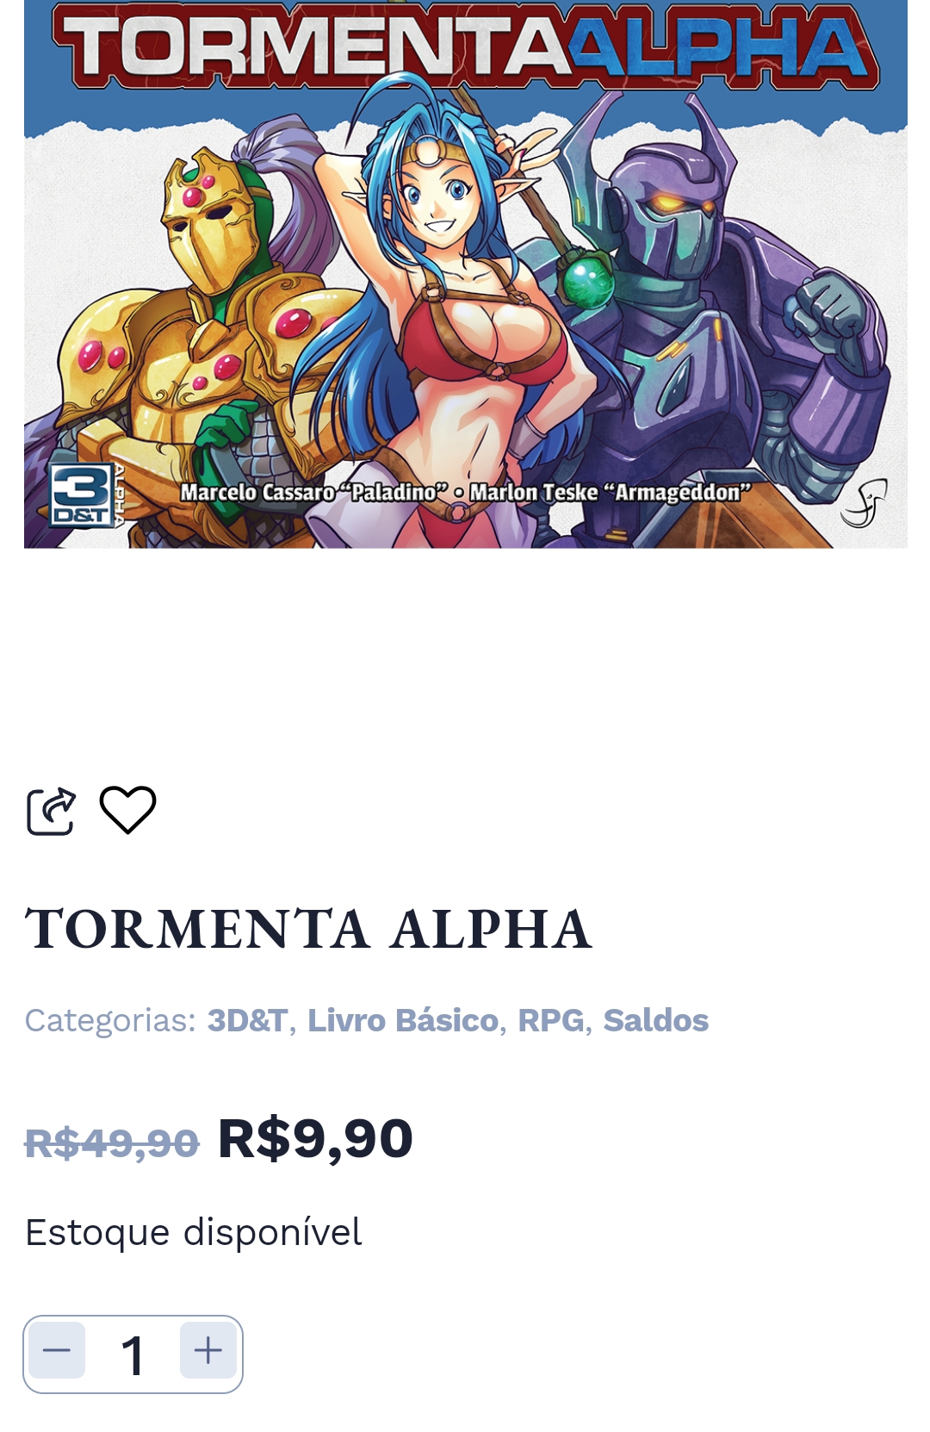The image size is (930, 1432).
Task: Click the R$9,90 sale price
Action: pos(315,1139)
